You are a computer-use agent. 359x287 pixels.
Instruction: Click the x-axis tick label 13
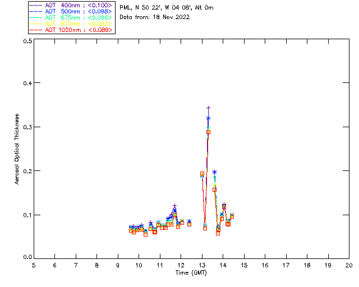[x=202, y=265]
